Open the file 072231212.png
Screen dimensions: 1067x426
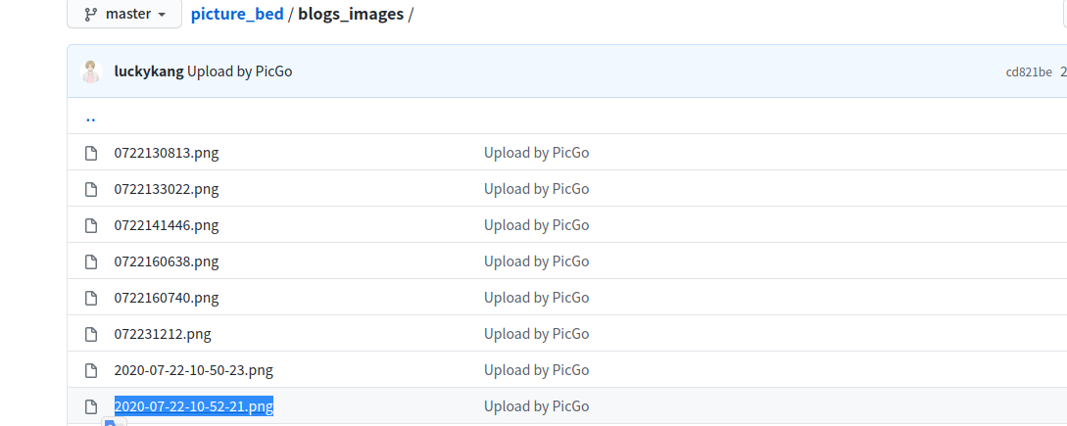coord(163,333)
